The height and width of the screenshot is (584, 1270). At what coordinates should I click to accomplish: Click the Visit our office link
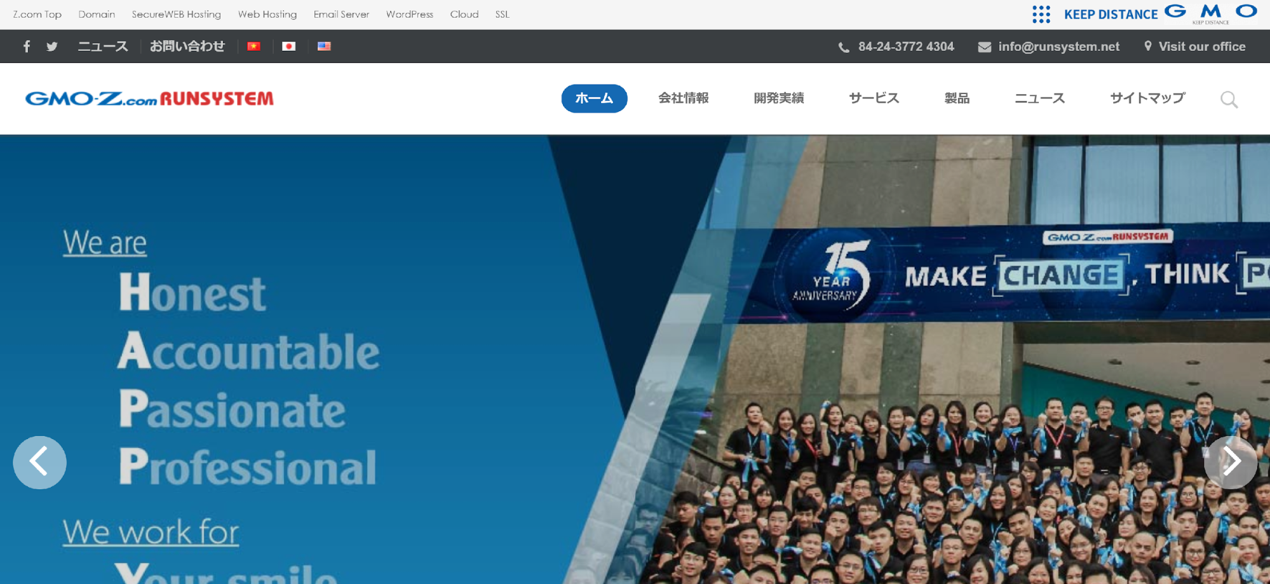pos(1202,46)
